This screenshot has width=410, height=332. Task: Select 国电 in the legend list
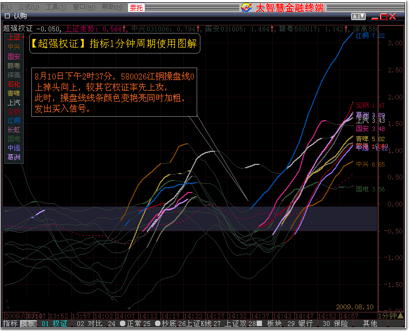[14, 139]
